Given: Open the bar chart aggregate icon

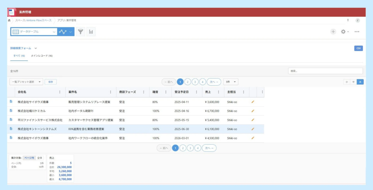Looking at the screenshot, I should (91, 32).
